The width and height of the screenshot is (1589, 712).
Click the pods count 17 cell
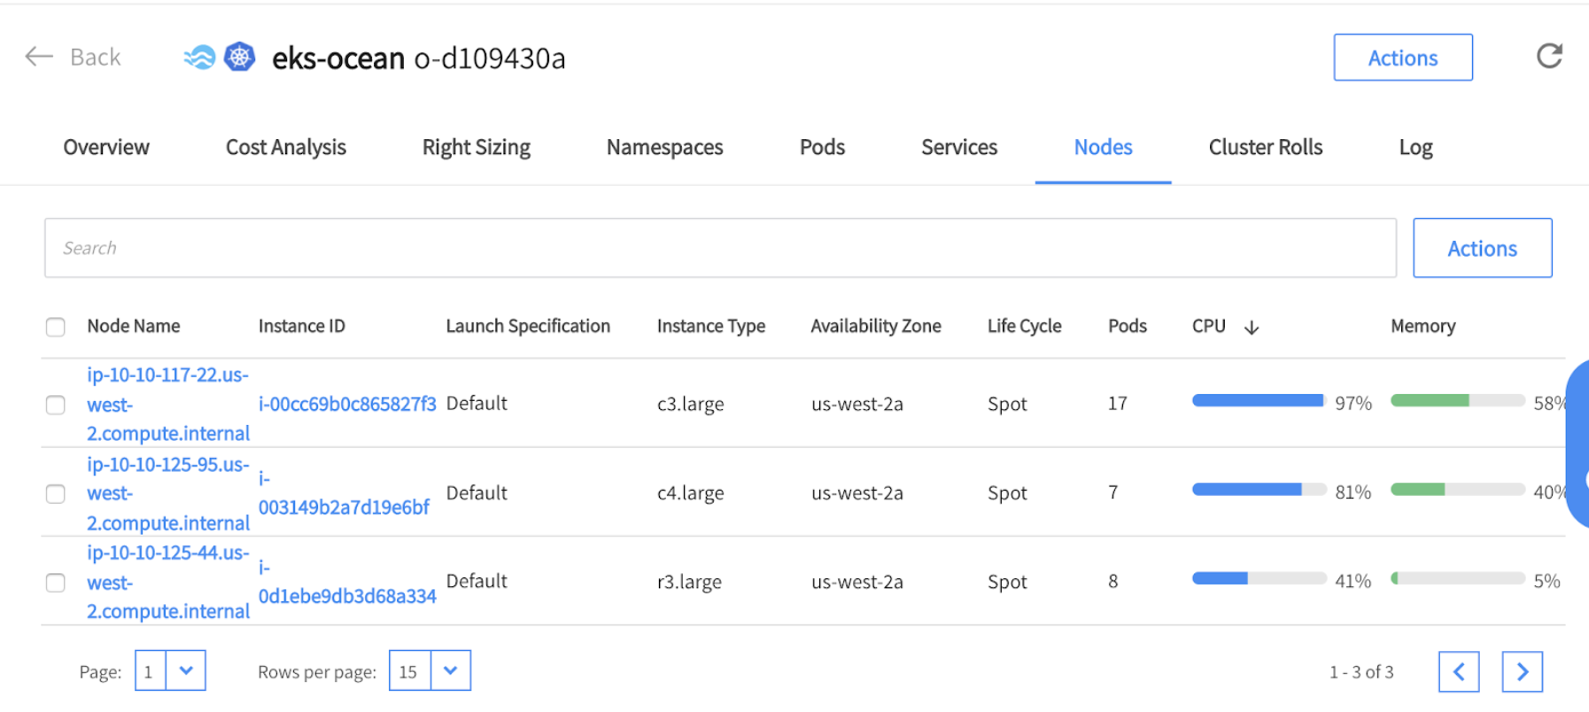pyautogui.click(x=1118, y=404)
